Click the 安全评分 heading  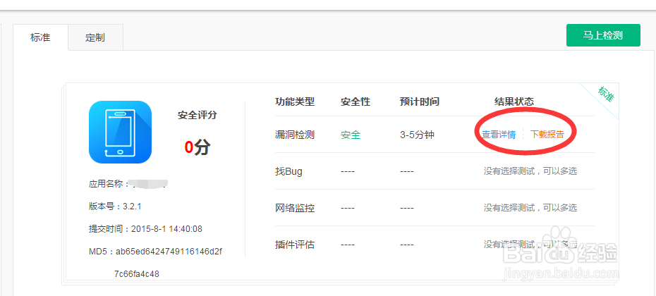198,116
